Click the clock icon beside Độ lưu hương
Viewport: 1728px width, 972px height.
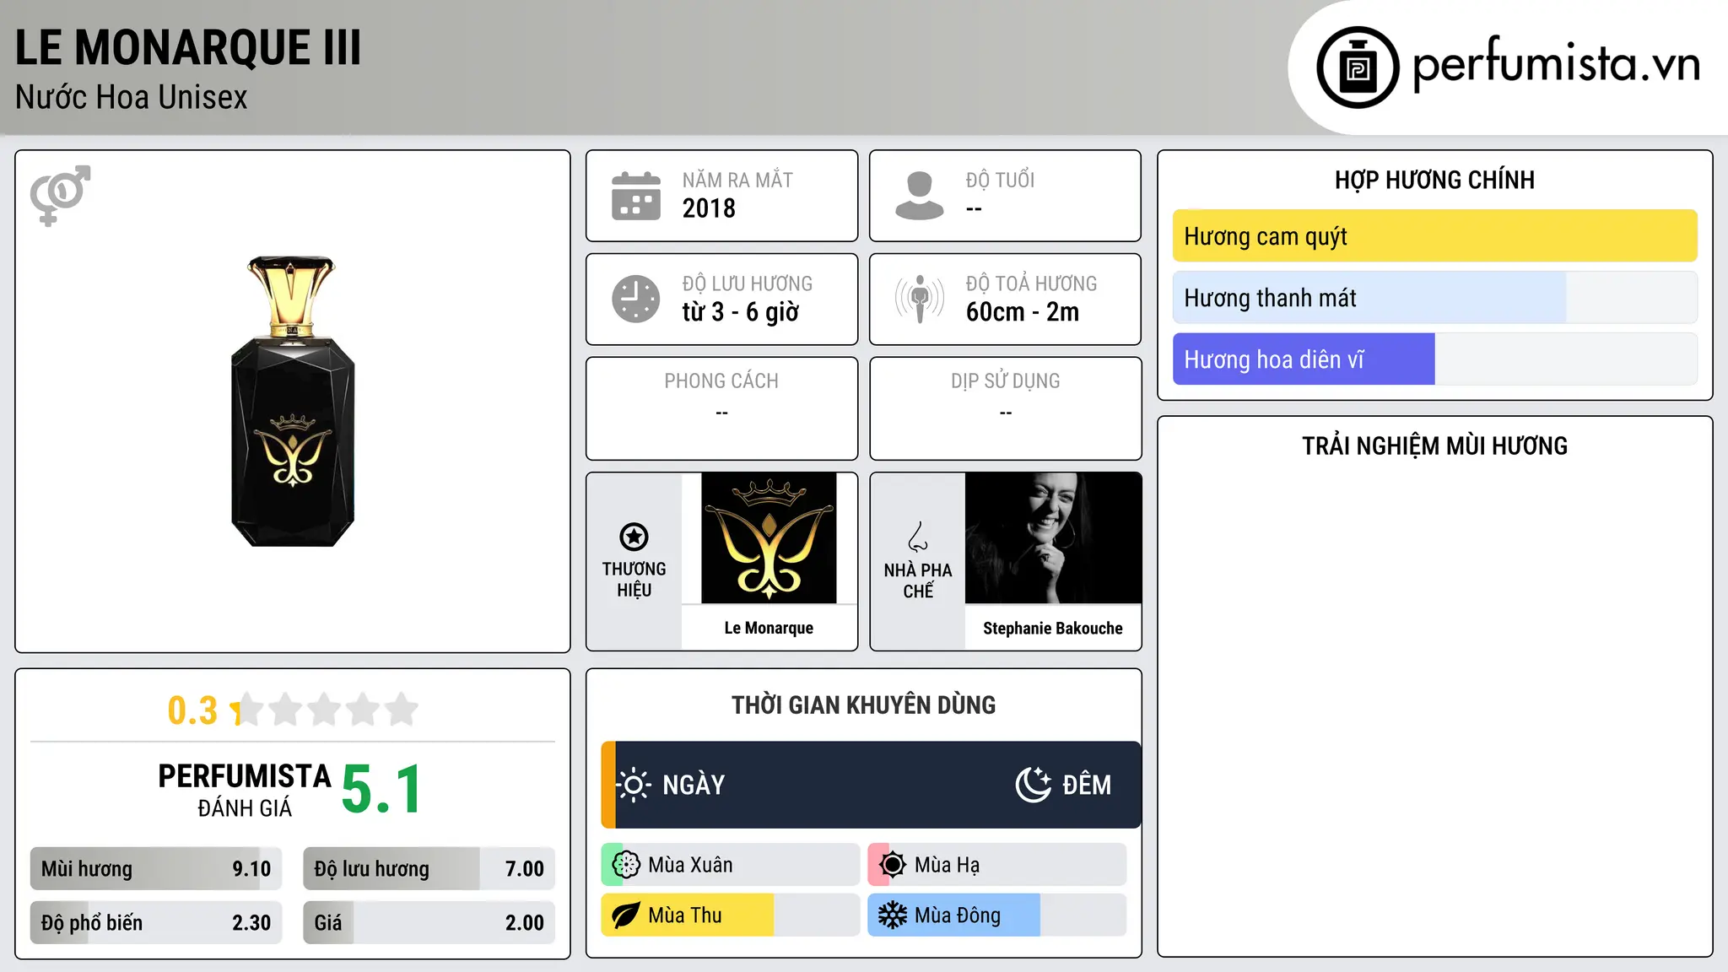[636, 299]
